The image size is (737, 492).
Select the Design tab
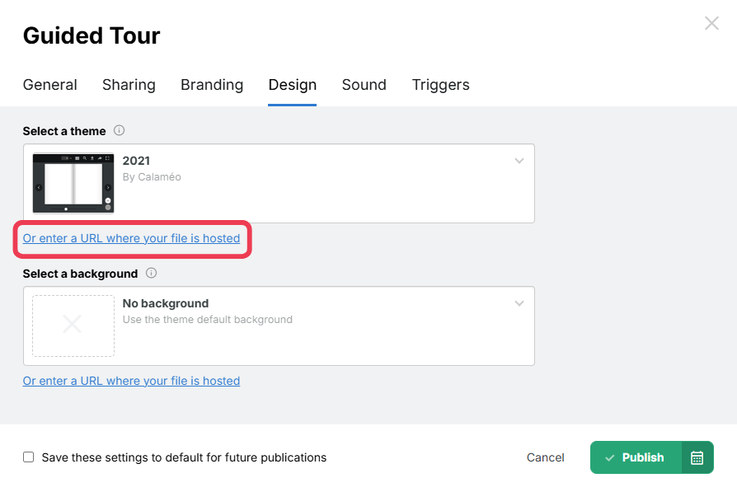[x=293, y=85]
